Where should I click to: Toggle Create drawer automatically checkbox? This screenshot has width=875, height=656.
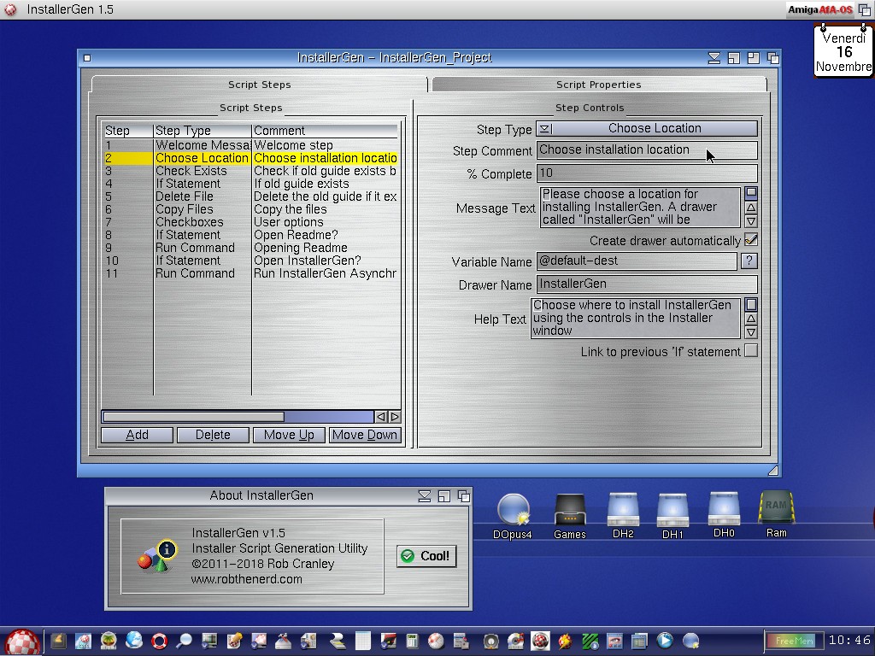point(751,240)
